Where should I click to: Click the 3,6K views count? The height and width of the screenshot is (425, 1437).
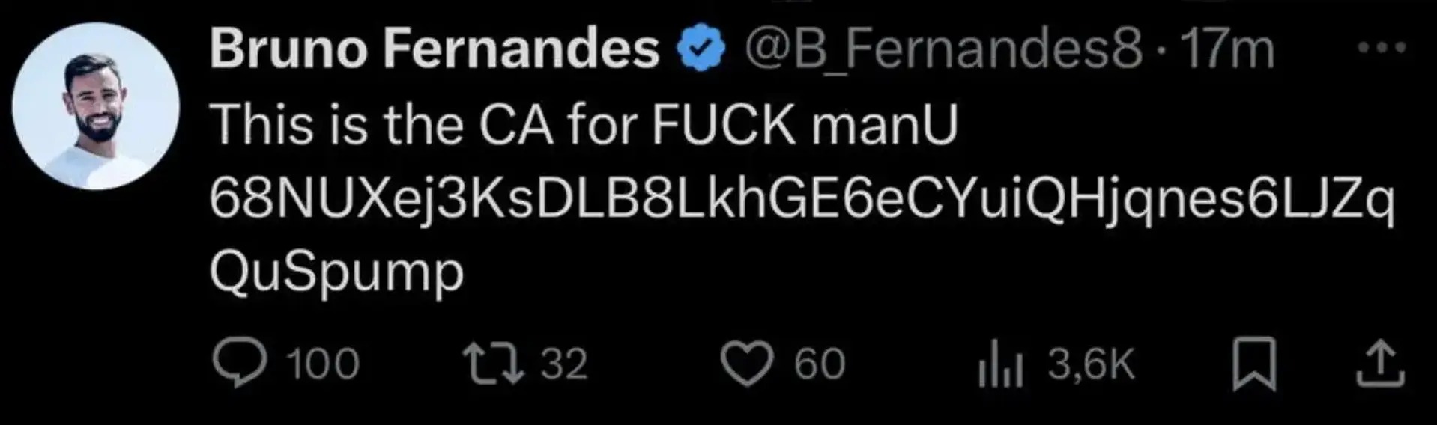coord(1092,364)
